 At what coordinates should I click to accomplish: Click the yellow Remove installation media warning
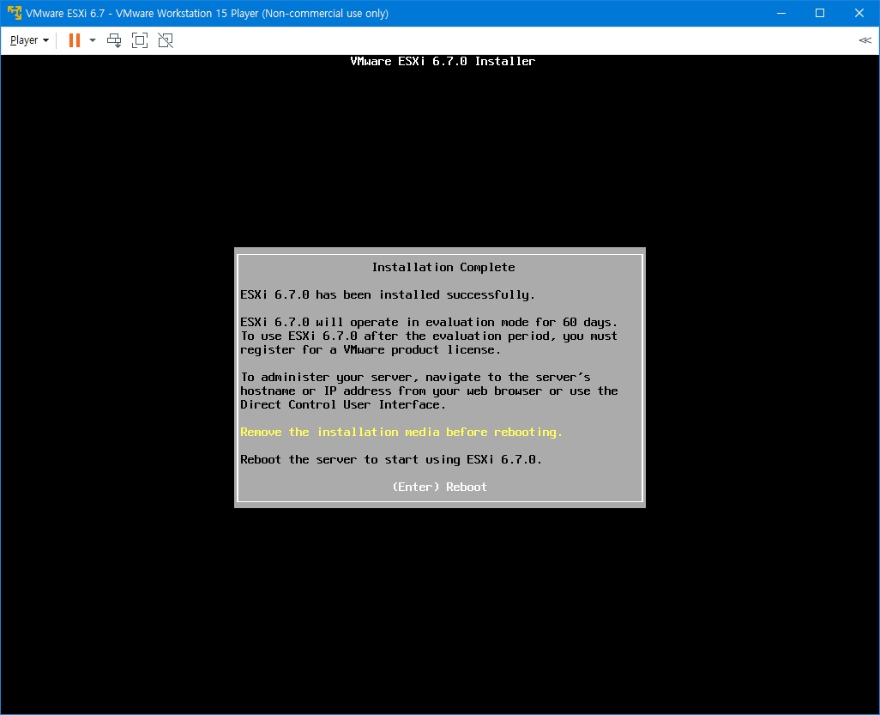point(401,432)
